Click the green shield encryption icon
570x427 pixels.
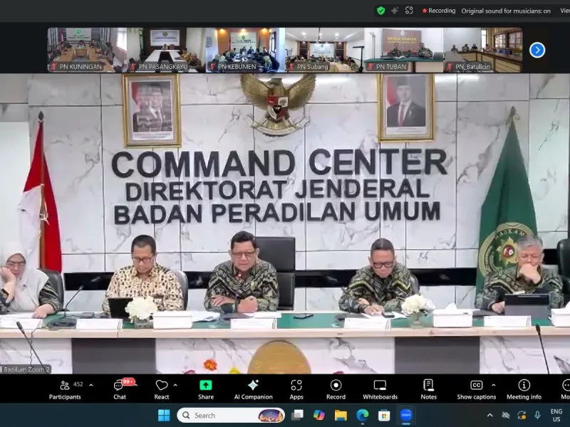point(381,11)
